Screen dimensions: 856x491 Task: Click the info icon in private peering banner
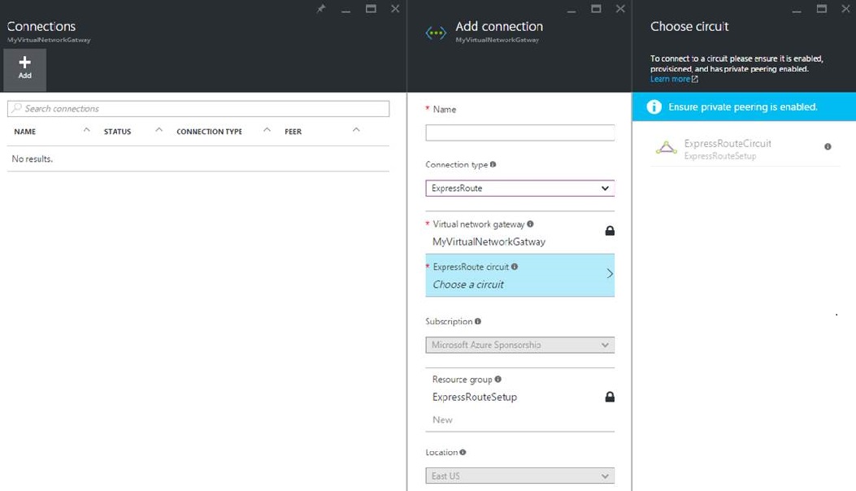pos(654,107)
